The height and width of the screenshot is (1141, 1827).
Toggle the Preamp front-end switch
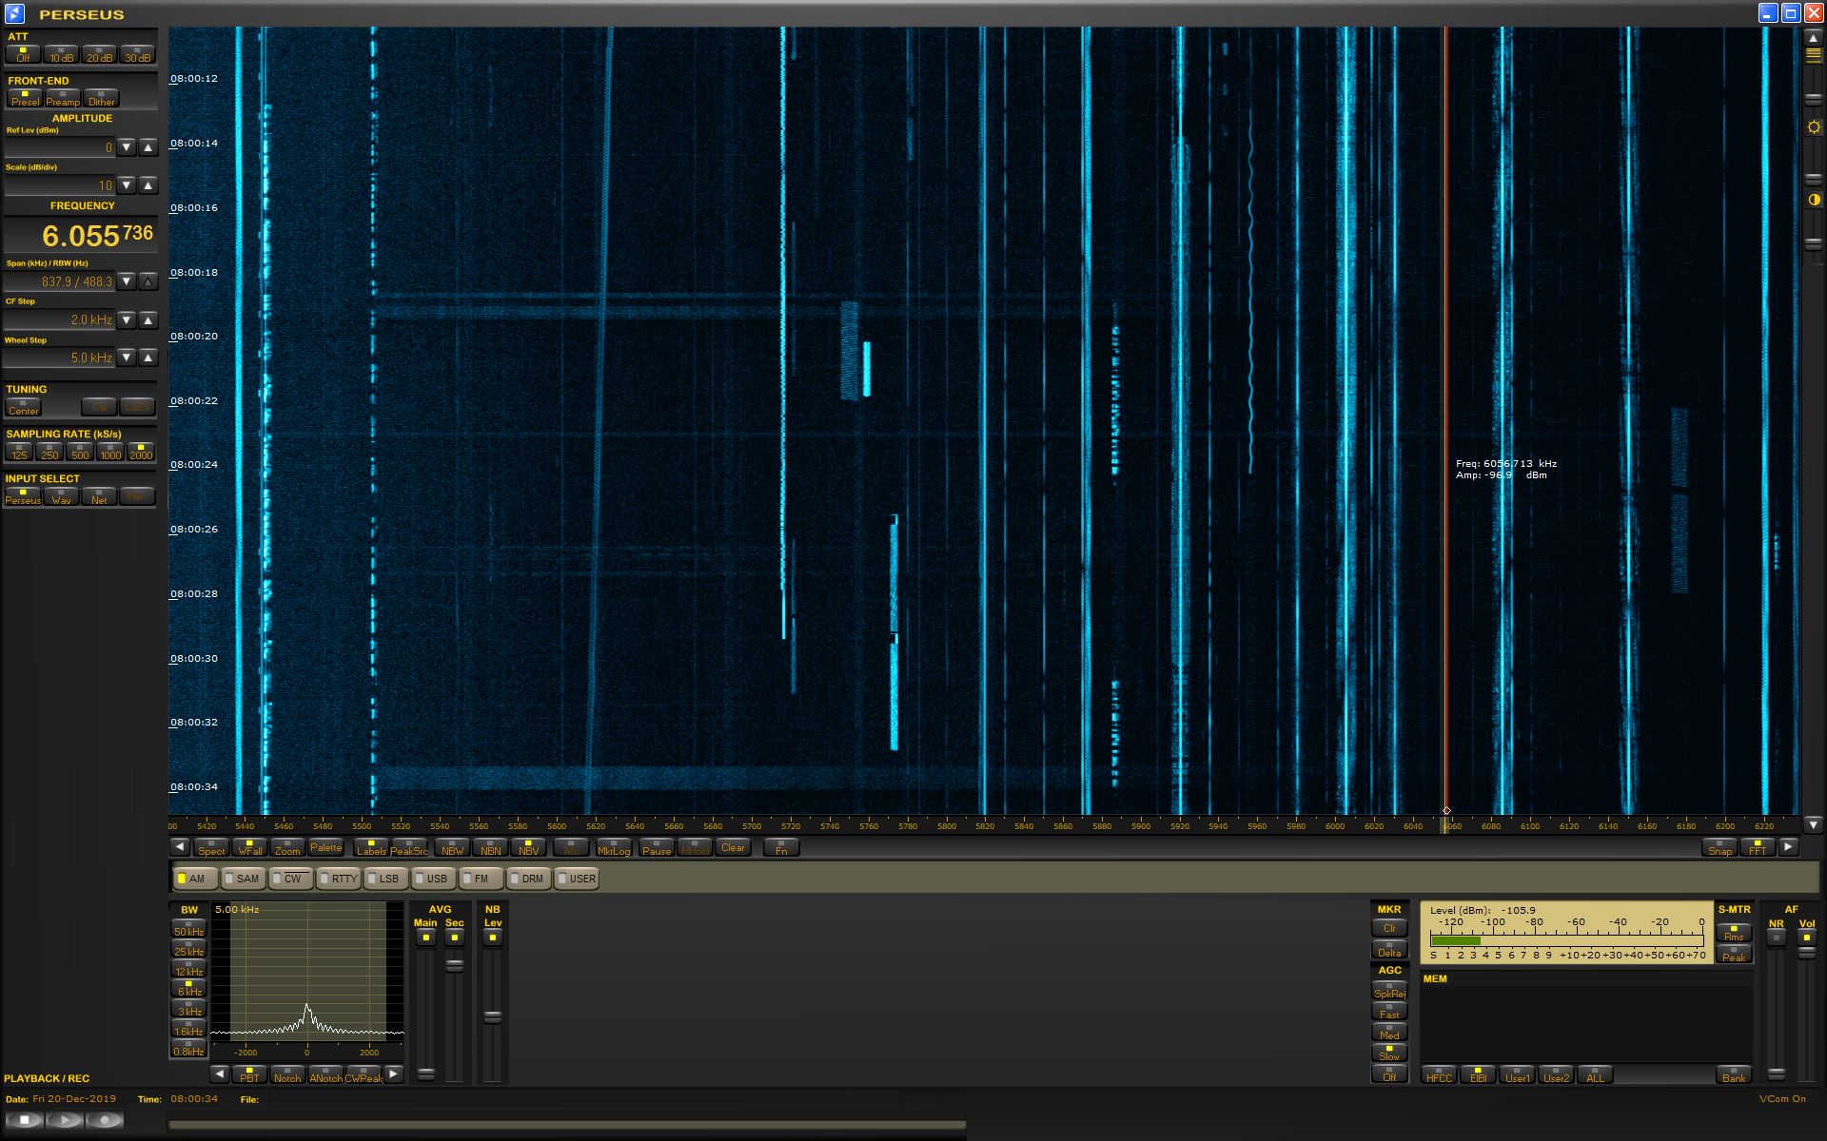point(63,98)
